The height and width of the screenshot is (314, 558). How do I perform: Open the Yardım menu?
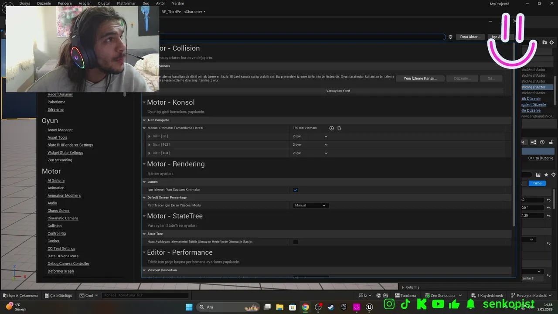click(178, 3)
